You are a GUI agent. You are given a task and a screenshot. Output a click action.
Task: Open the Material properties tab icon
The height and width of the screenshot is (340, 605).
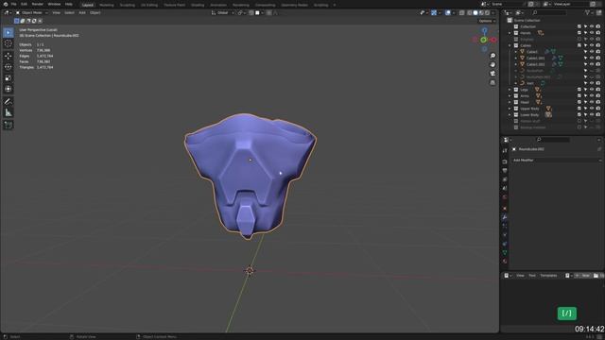(x=505, y=262)
